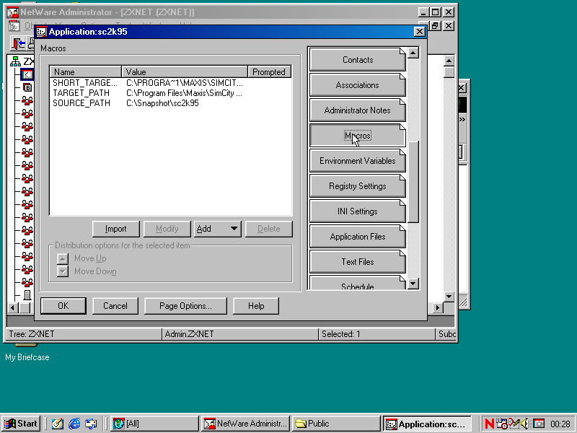The image size is (577, 433).
Task: Click the ZXNET child window menu icon
Action: pos(14,26)
